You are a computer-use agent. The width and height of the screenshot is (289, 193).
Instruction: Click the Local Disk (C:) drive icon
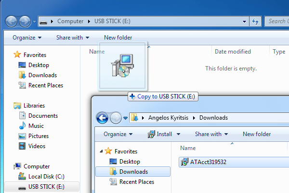click(x=22, y=176)
